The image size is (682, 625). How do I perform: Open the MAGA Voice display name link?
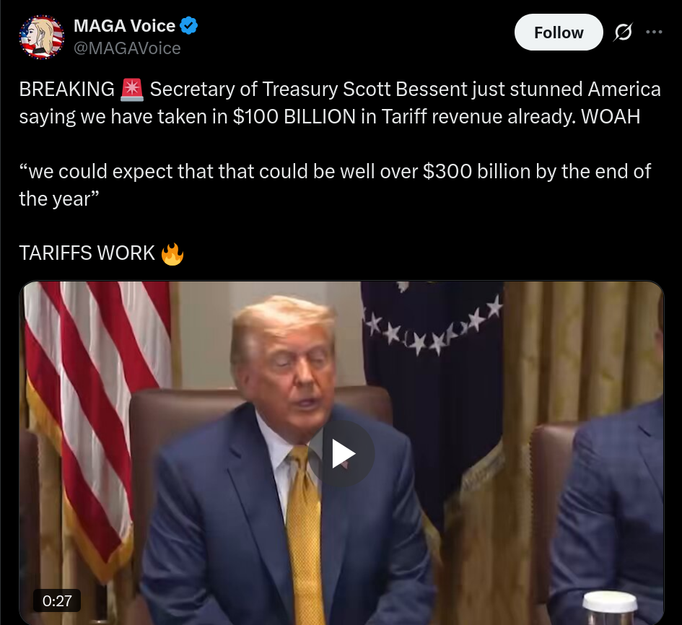124,26
